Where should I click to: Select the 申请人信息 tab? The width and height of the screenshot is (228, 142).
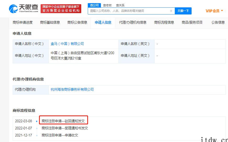point(103,22)
